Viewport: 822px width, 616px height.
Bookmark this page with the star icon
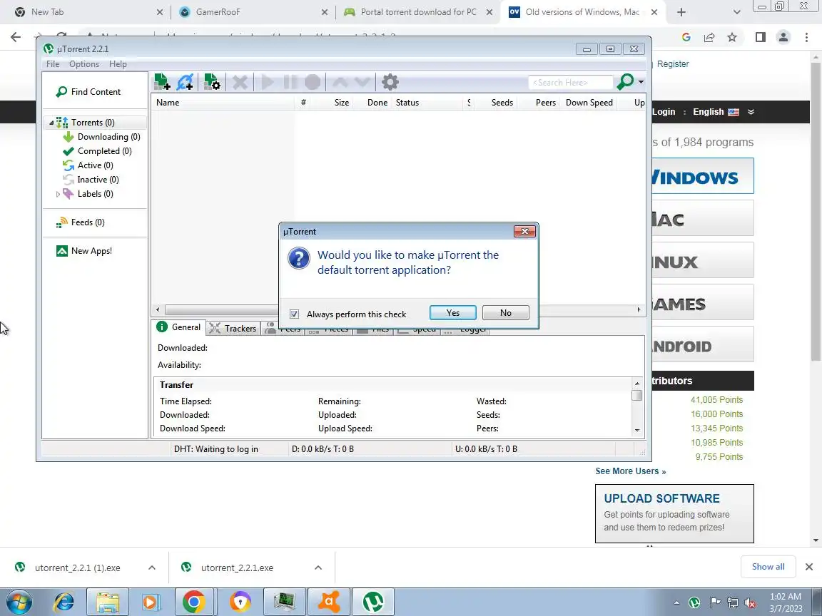coord(732,37)
